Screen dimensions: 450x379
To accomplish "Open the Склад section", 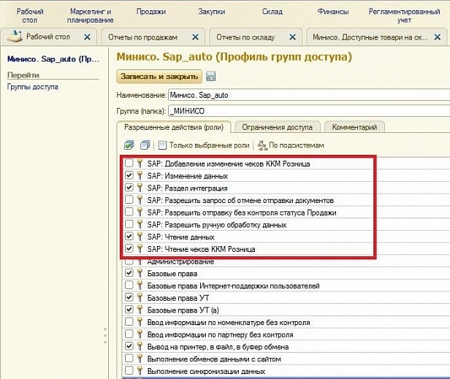I will (272, 12).
